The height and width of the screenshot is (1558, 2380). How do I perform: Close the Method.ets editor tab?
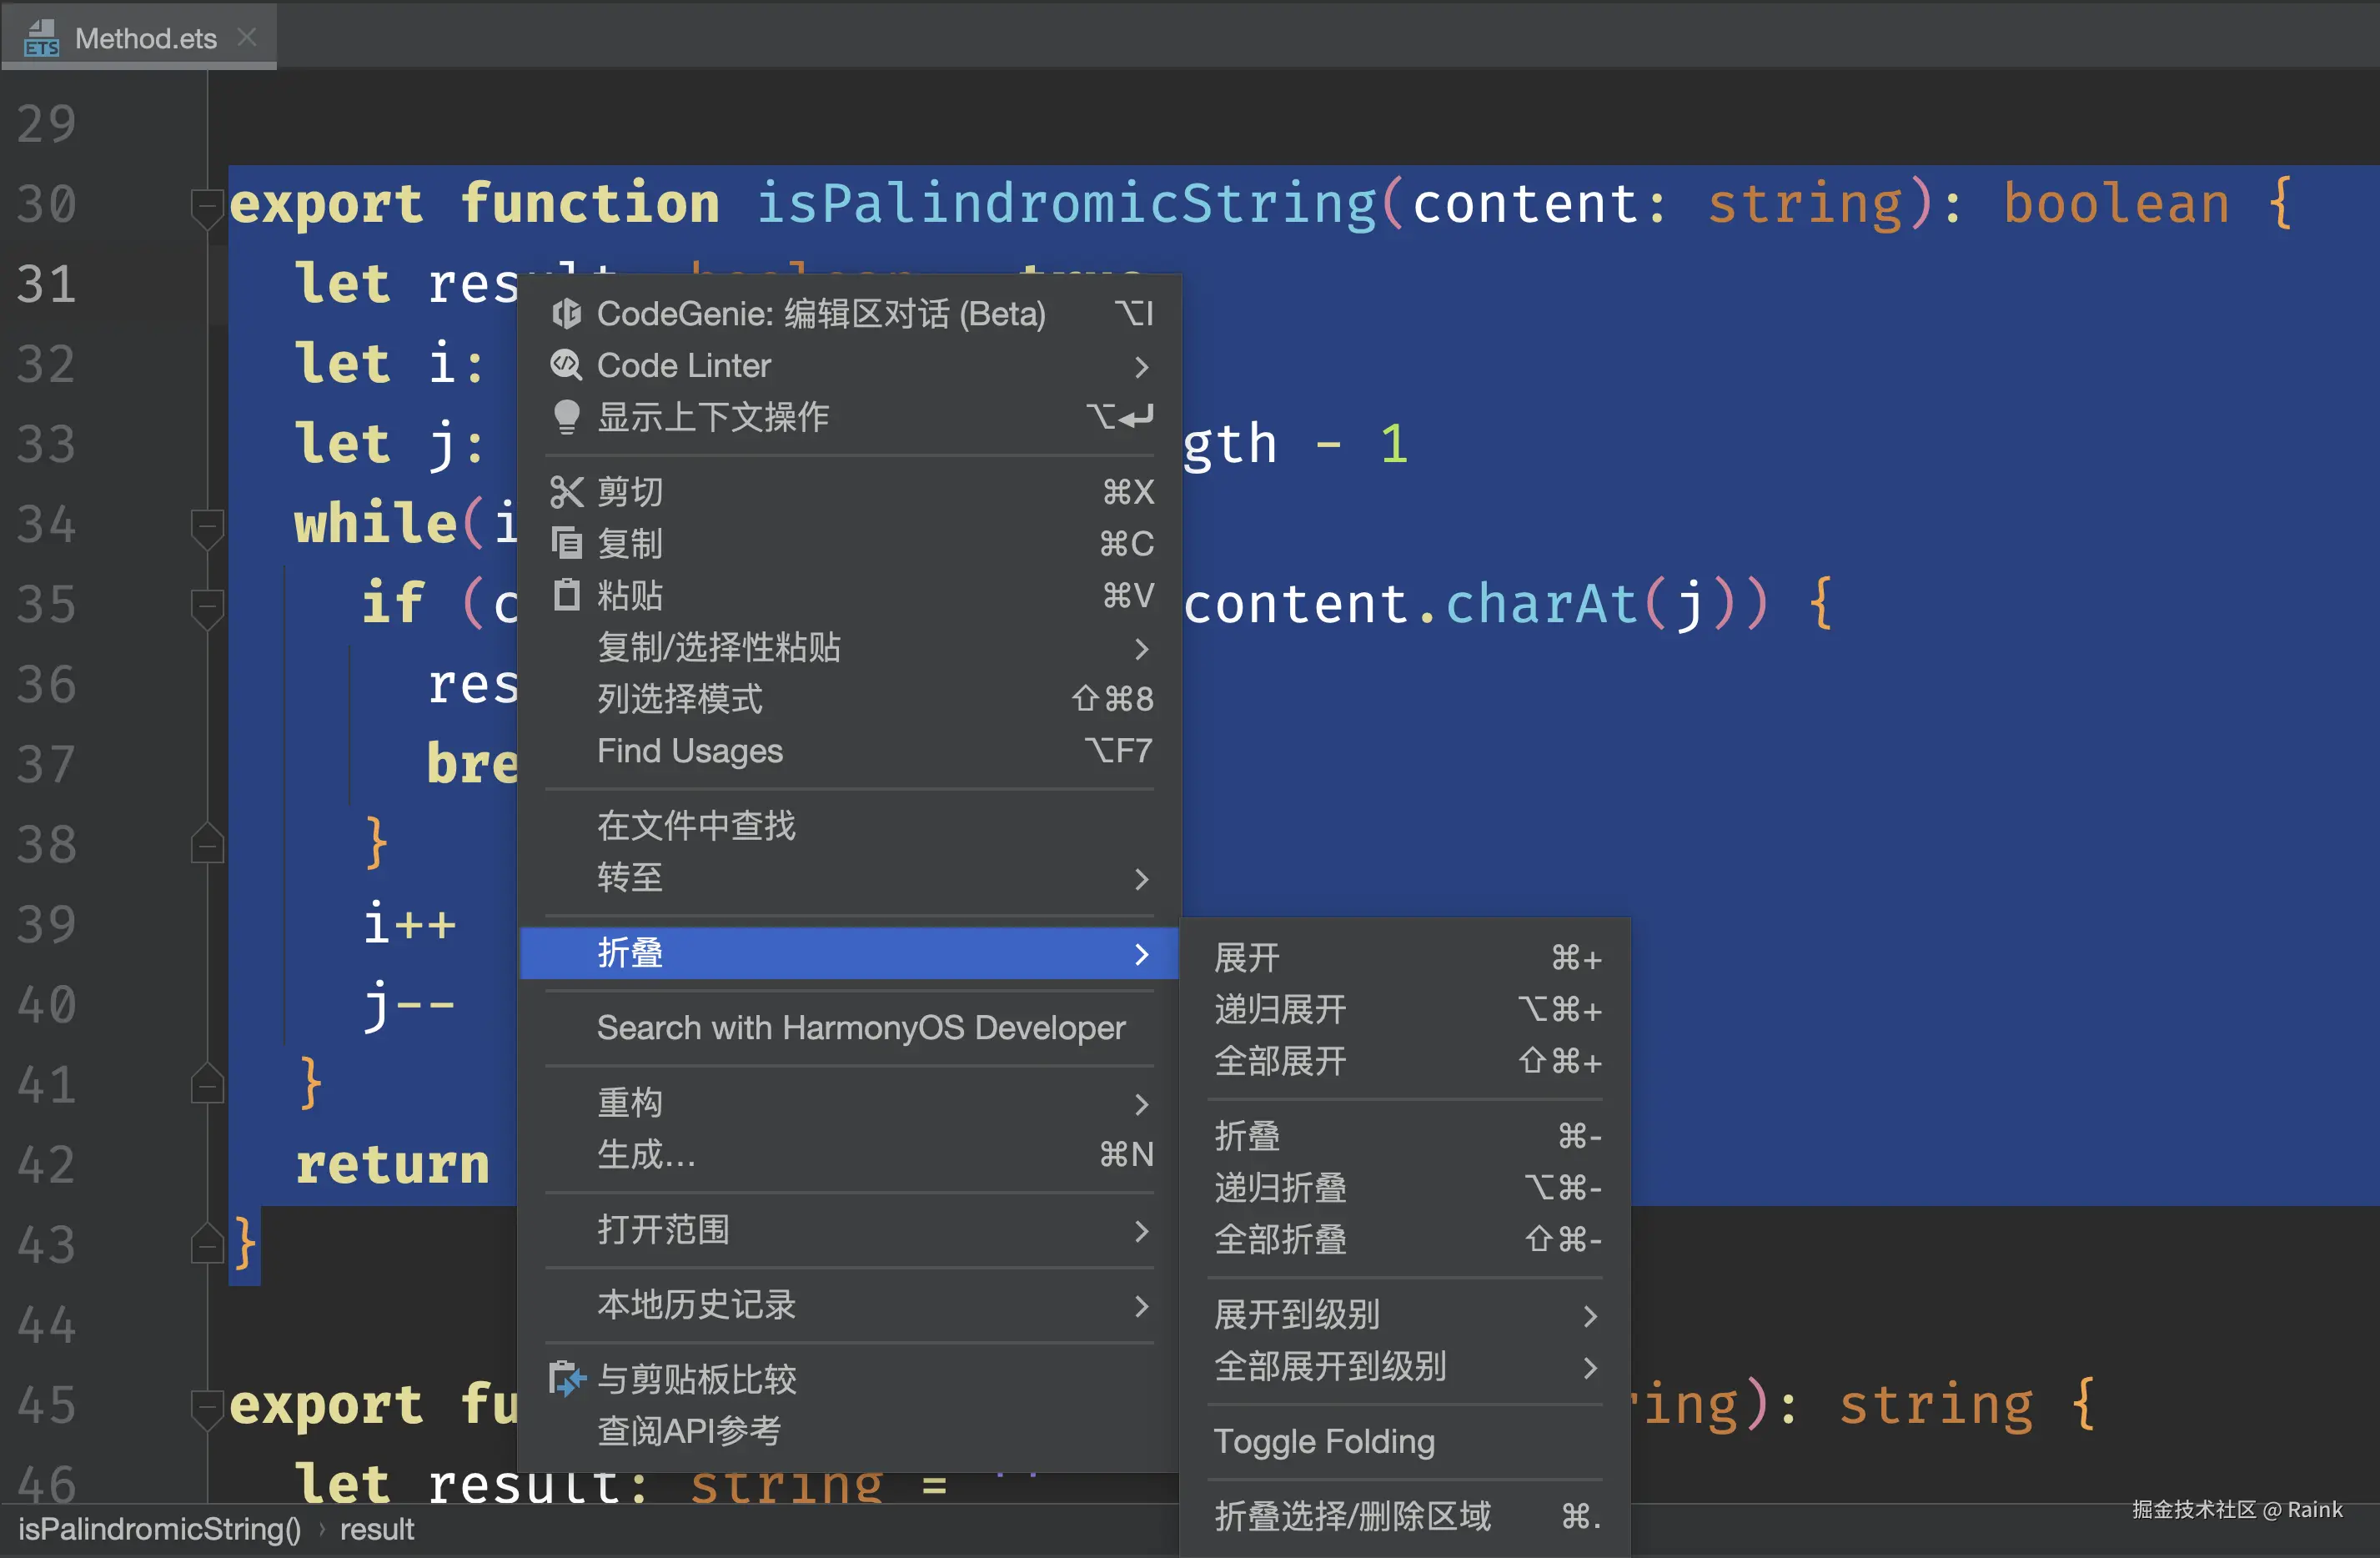(x=247, y=38)
